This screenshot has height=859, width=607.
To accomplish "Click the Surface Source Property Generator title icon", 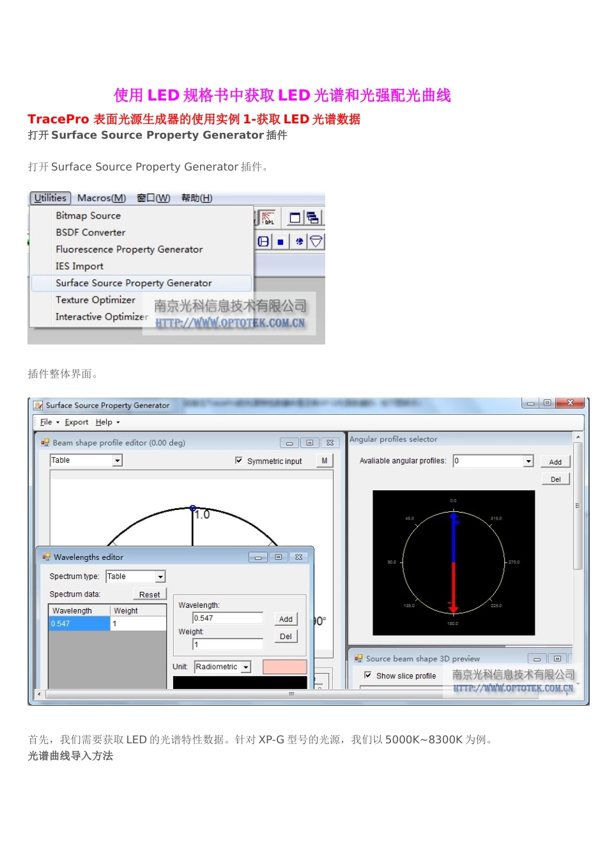I will pos(38,405).
